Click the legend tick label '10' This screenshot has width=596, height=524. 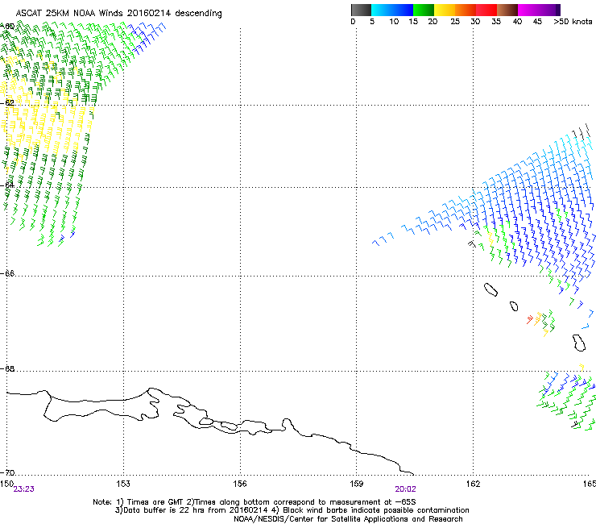394,22
